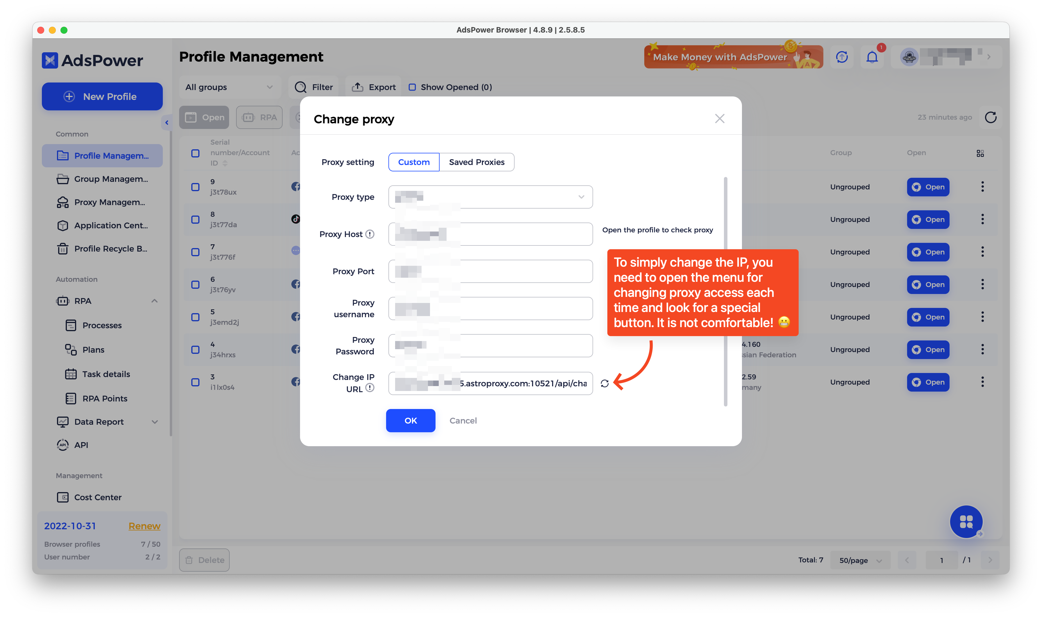
Task: Check the box for profile 3 i1lx0s4
Action: (x=195, y=382)
